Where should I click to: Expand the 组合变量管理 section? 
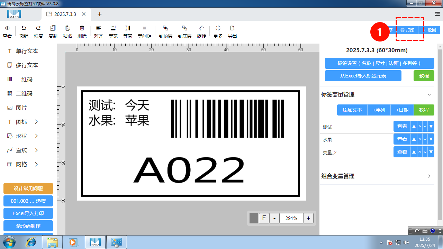click(429, 176)
